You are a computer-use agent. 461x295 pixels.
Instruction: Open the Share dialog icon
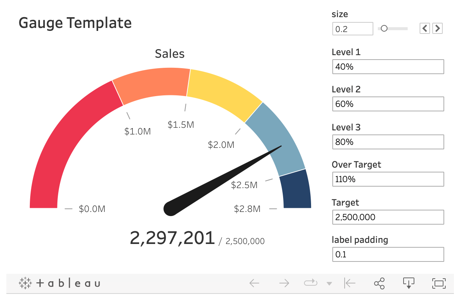point(379,283)
